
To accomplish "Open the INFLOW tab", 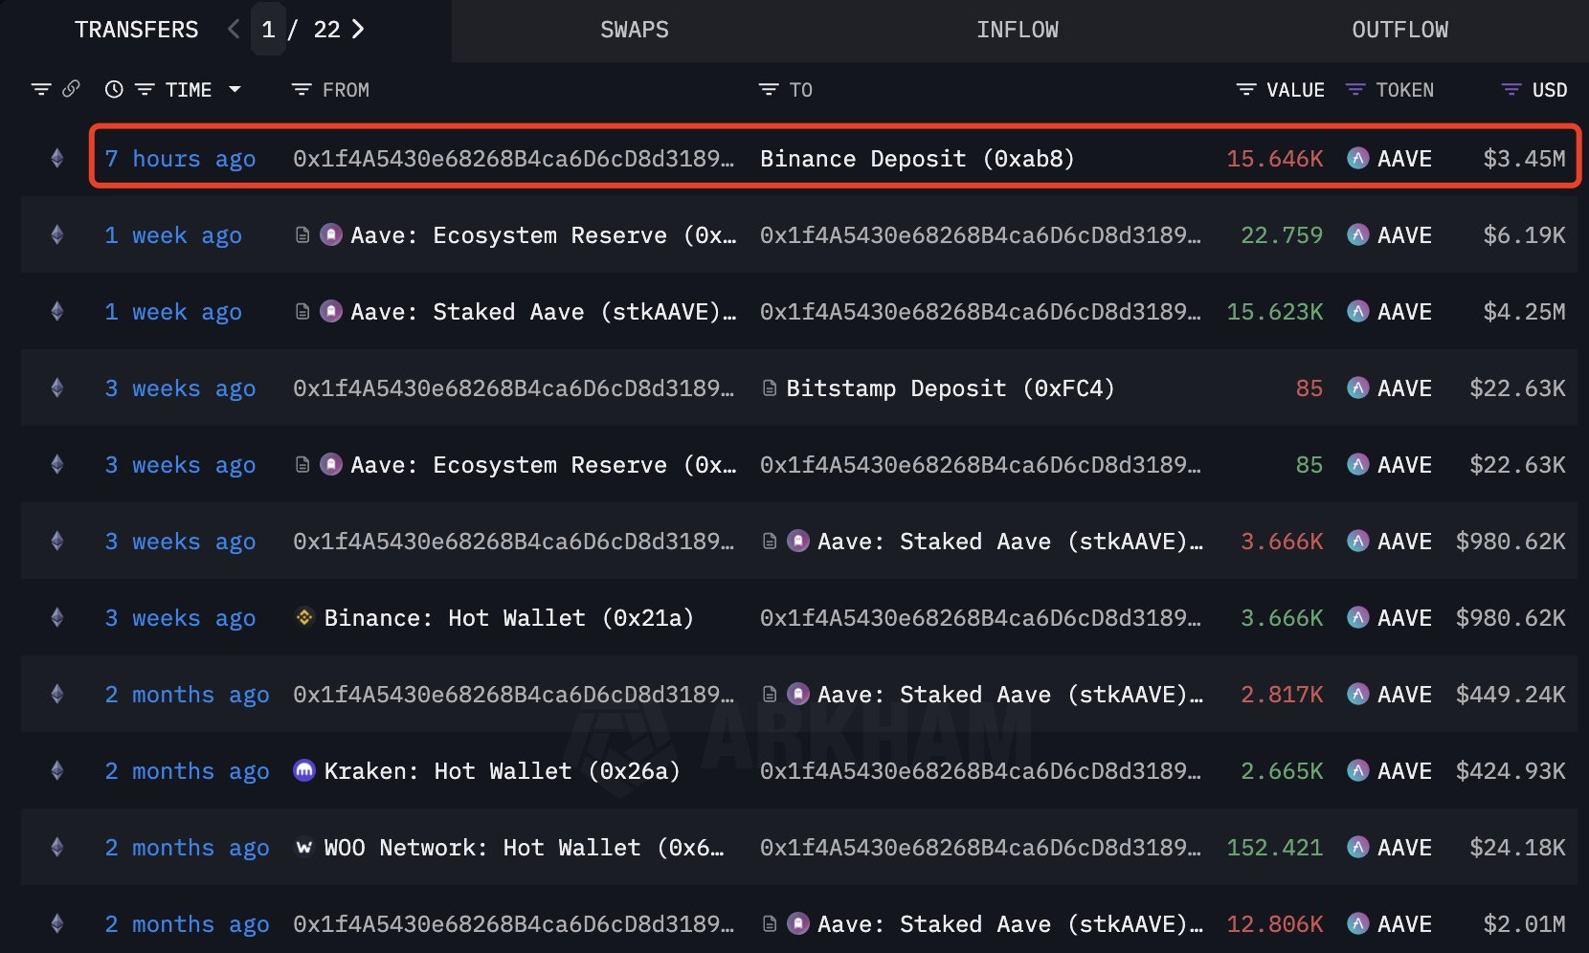I will (x=1018, y=30).
